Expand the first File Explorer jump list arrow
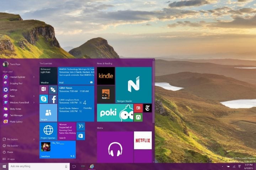The image size is (256, 170). (34, 140)
